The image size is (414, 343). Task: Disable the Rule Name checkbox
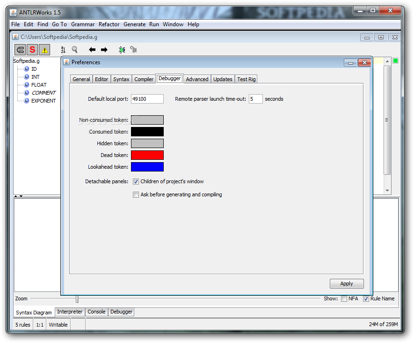click(366, 299)
